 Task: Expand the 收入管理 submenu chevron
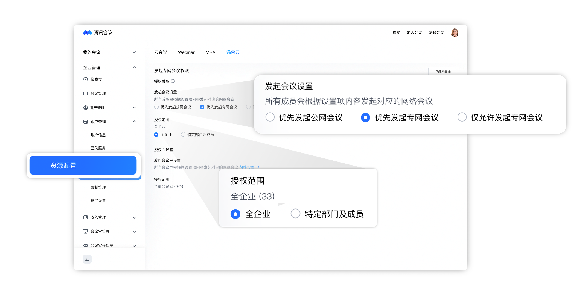pos(134,217)
